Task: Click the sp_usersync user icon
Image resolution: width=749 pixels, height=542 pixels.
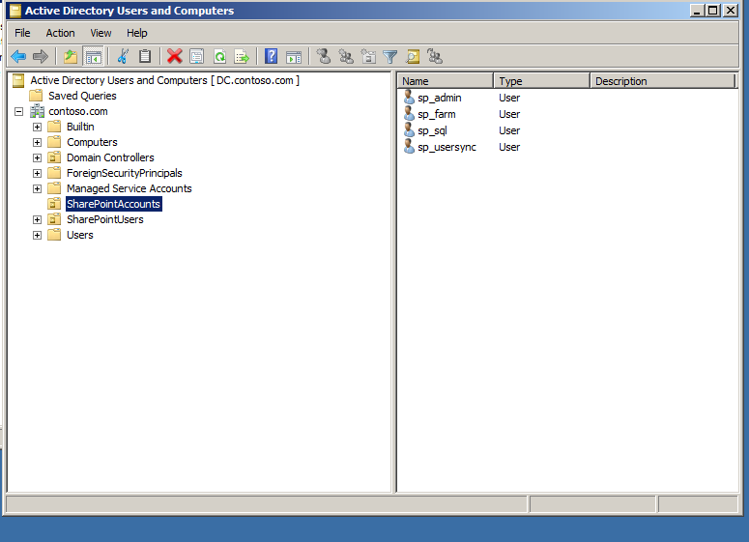Action: pyautogui.click(x=409, y=147)
